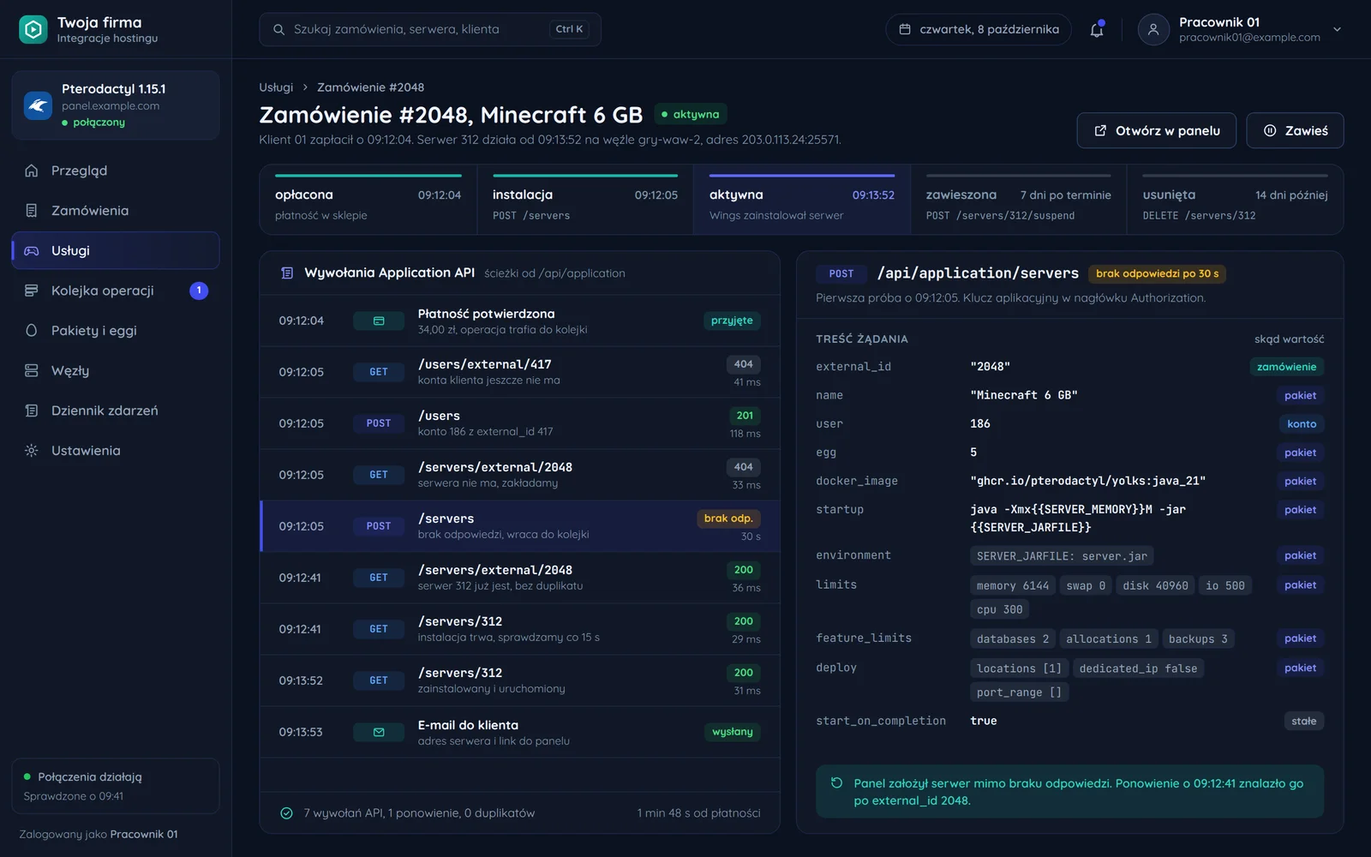
Task: Click the Kolejka operacji badge showing 1
Action: [x=199, y=291]
